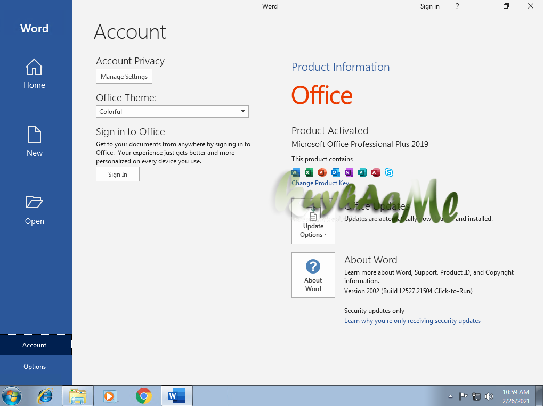Screen dimensions: 543x406
Task: Click the Publisher product icon
Action: click(x=362, y=172)
